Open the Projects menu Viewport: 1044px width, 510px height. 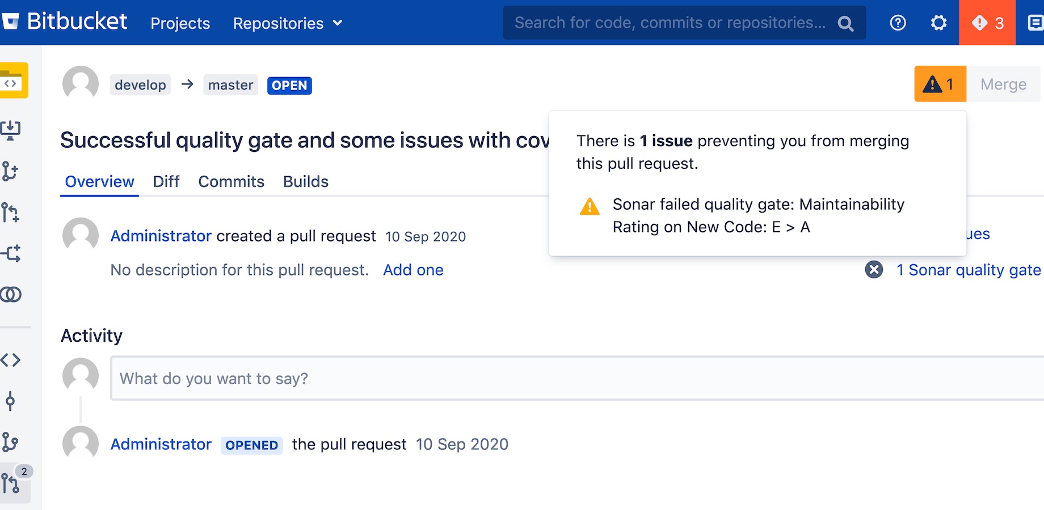tap(180, 23)
